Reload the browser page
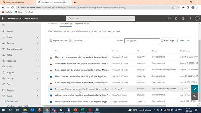Viewport: 201px width, 113px height. coord(13,8)
